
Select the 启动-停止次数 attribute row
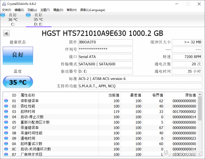(x=100, y=117)
